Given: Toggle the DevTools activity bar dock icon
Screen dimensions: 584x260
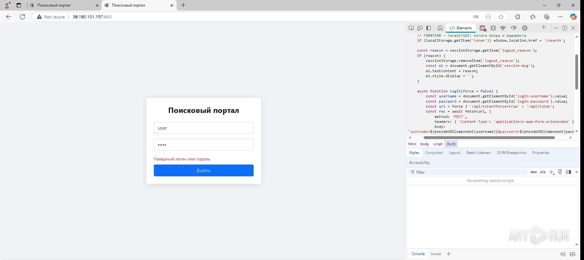Looking at the screenshot, I should click(429, 28).
